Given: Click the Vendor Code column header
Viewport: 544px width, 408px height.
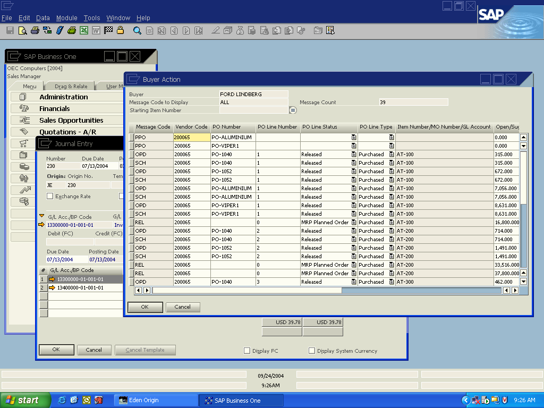Looking at the screenshot, I should point(191,127).
